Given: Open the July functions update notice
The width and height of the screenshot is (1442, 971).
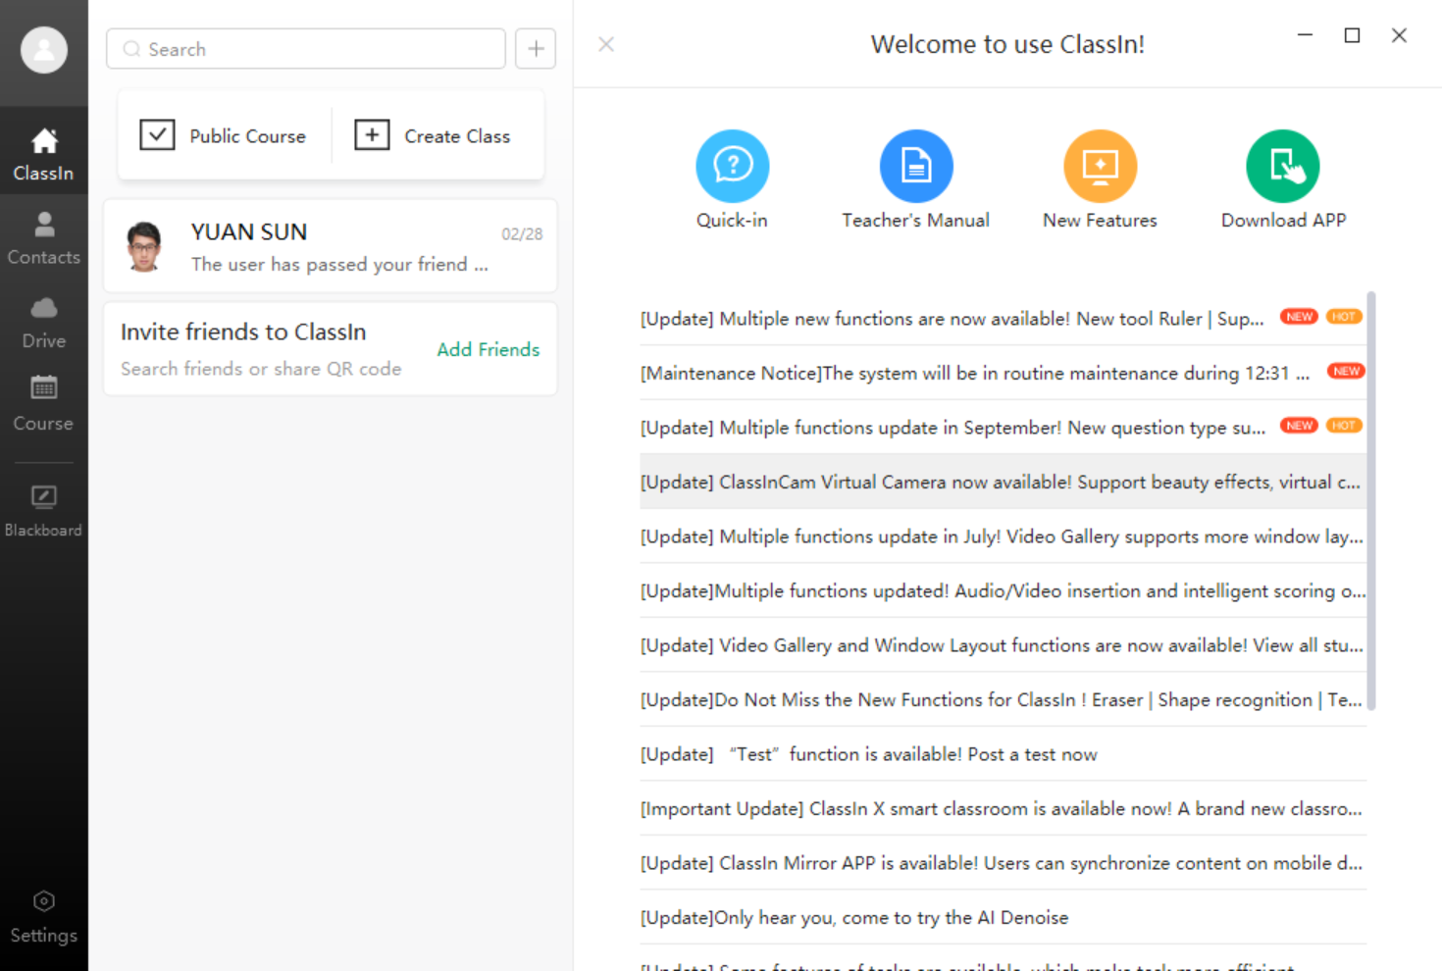Looking at the screenshot, I should pos(1003,537).
